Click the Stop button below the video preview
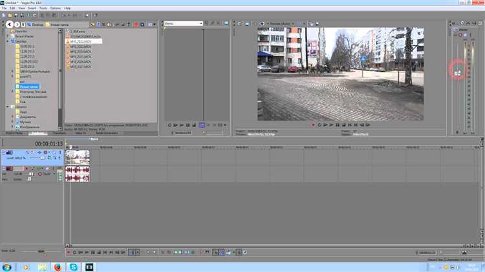This screenshot has width=485, height=272. click(x=343, y=125)
